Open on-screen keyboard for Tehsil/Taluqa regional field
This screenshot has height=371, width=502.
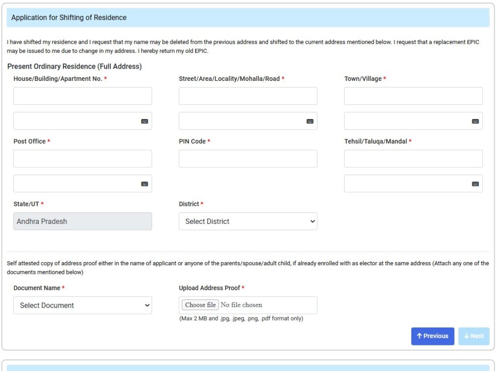pos(475,183)
